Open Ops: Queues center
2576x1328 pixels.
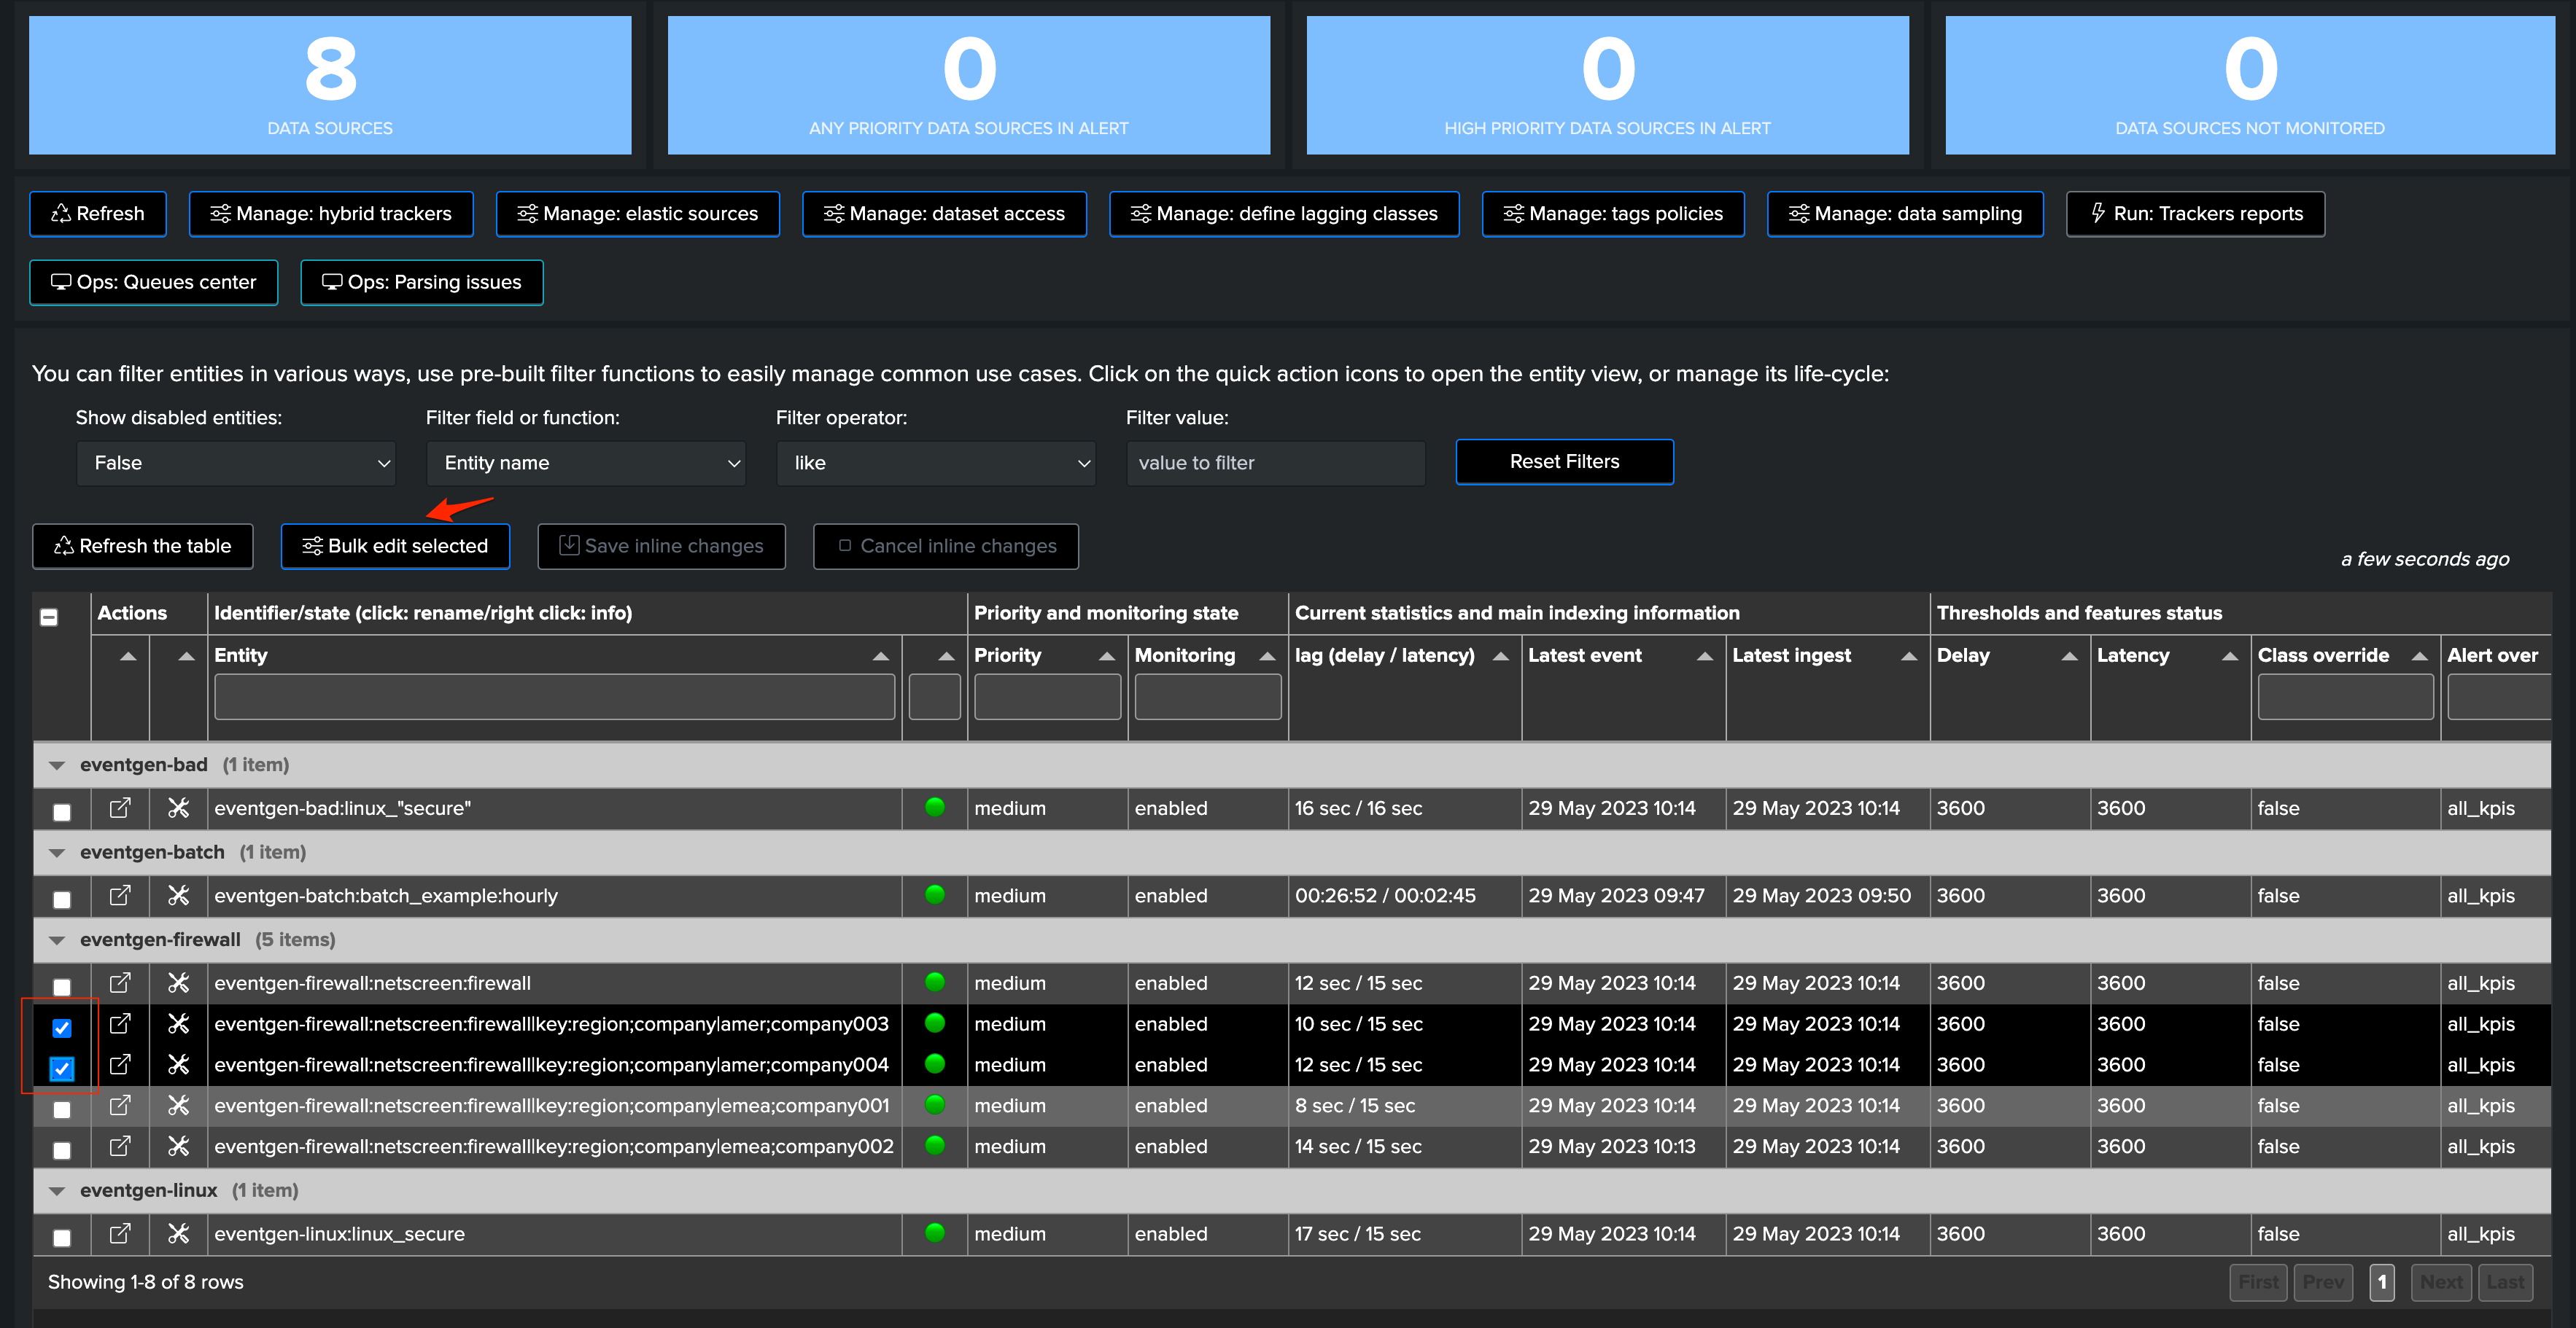pos(154,283)
